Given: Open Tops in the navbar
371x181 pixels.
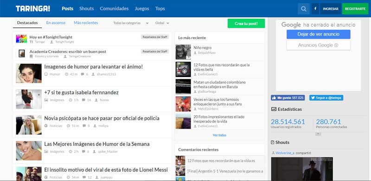Looking at the screenshot, I should [160, 9].
